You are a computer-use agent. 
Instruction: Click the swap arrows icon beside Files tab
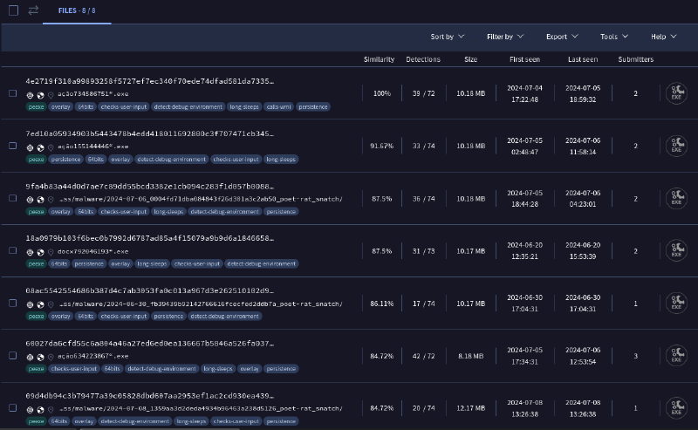tap(33, 10)
